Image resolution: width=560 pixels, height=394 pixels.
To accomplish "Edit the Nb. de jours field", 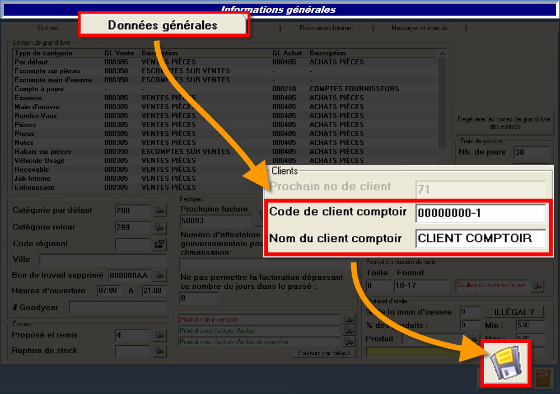I will (x=531, y=152).
